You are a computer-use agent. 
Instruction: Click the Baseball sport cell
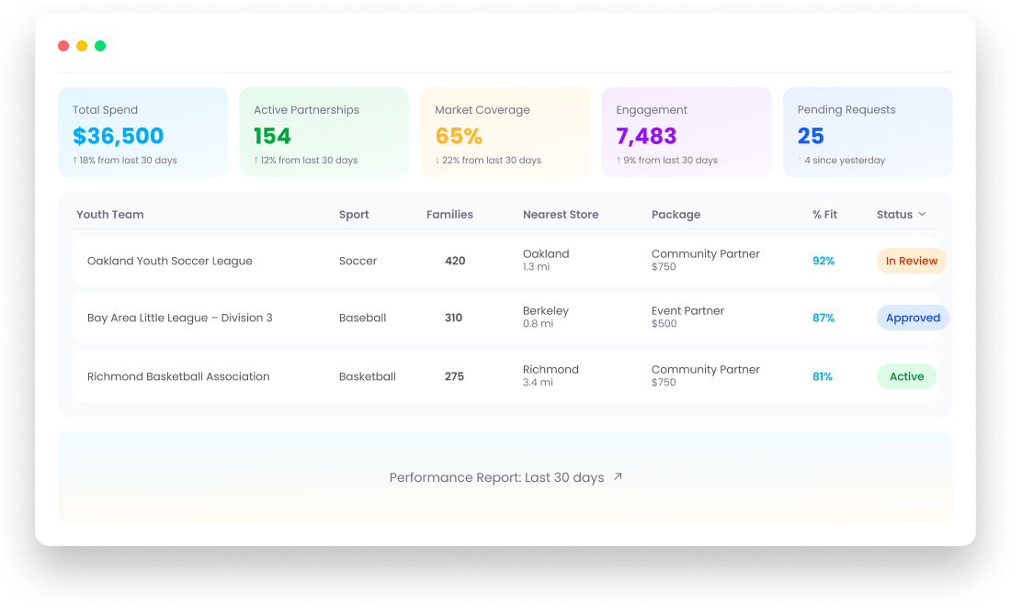coord(362,318)
